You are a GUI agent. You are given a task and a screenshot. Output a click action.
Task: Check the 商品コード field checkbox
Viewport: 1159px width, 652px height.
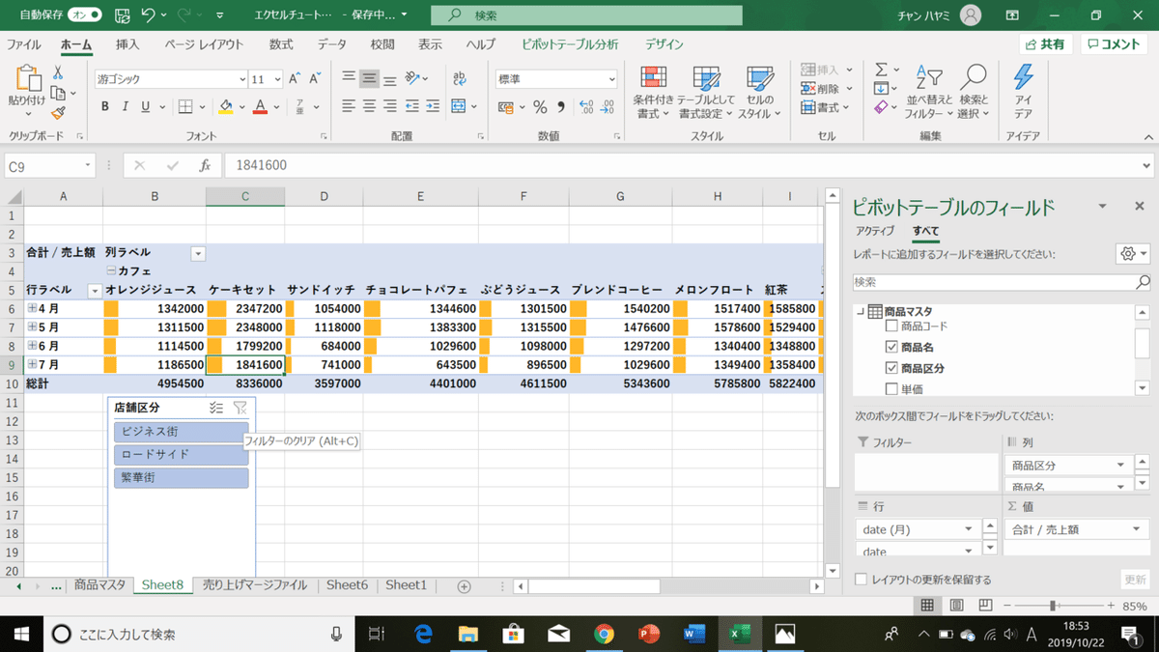click(891, 326)
